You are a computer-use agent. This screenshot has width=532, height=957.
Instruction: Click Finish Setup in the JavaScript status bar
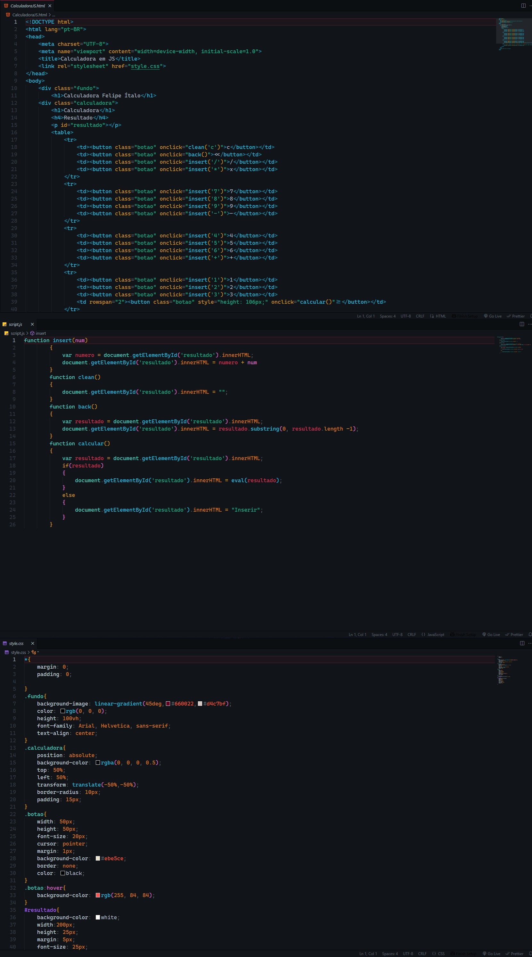463,635
